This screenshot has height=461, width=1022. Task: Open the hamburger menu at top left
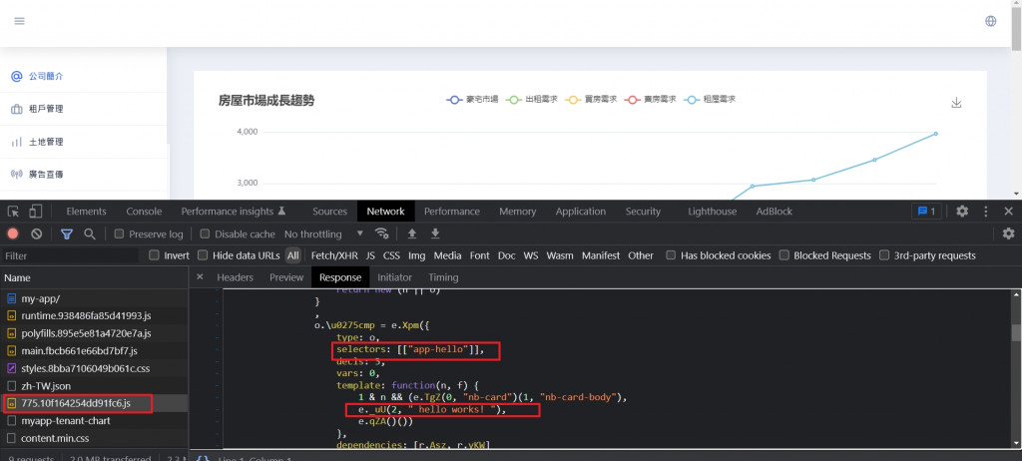coord(20,21)
